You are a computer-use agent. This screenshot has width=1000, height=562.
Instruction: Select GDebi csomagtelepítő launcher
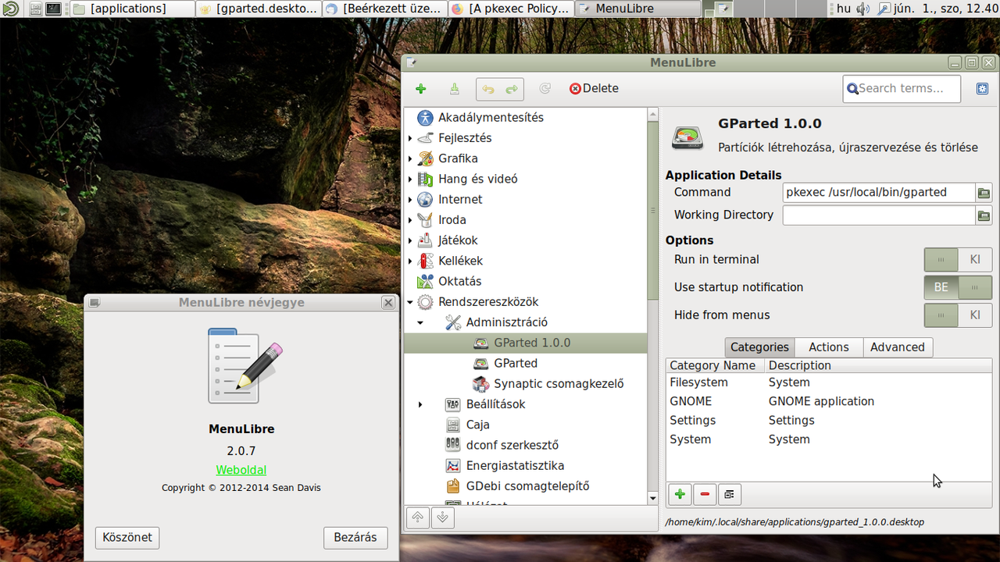[526, 486]
